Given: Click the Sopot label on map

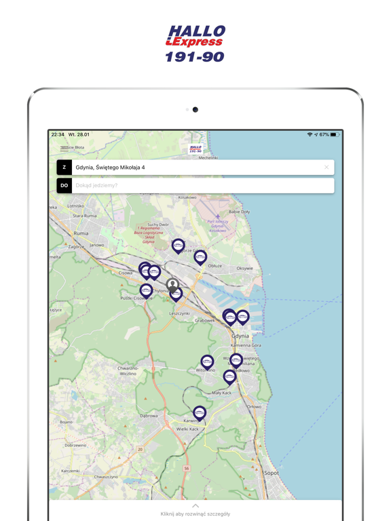Looking at the screenshot, I should 272,473.
